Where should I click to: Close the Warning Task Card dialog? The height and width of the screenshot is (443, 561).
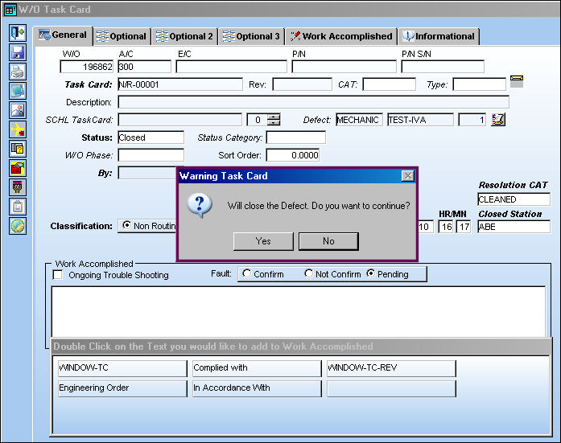(407, 176)
